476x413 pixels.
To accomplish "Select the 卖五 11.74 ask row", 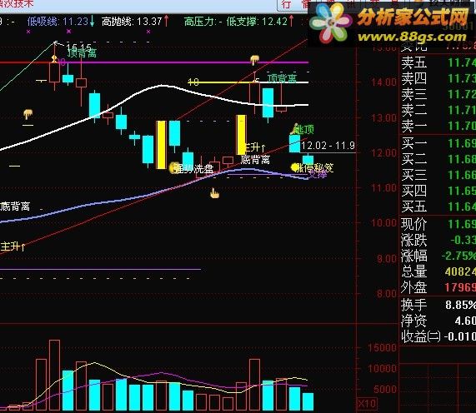I will pyautogui.click(x=438, y=62).
